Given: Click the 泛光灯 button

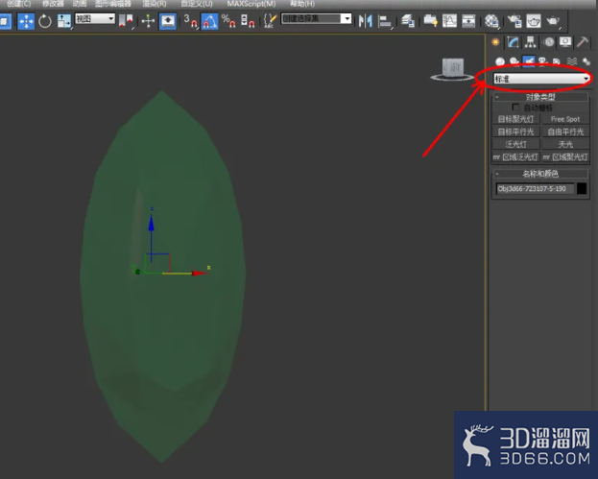Looking at the screenshot, I should [516, 144].
